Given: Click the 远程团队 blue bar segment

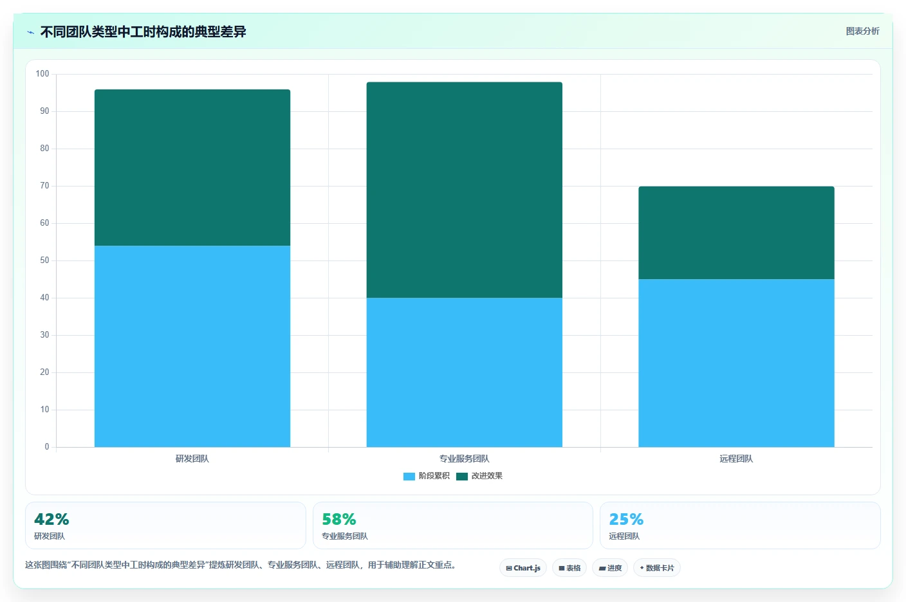Looking at the screenshot, I should coord(736,363).
